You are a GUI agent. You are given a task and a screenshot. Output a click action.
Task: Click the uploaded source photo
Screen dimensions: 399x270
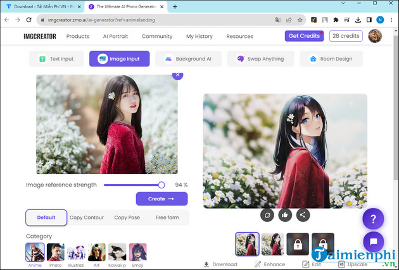[107, 124]
